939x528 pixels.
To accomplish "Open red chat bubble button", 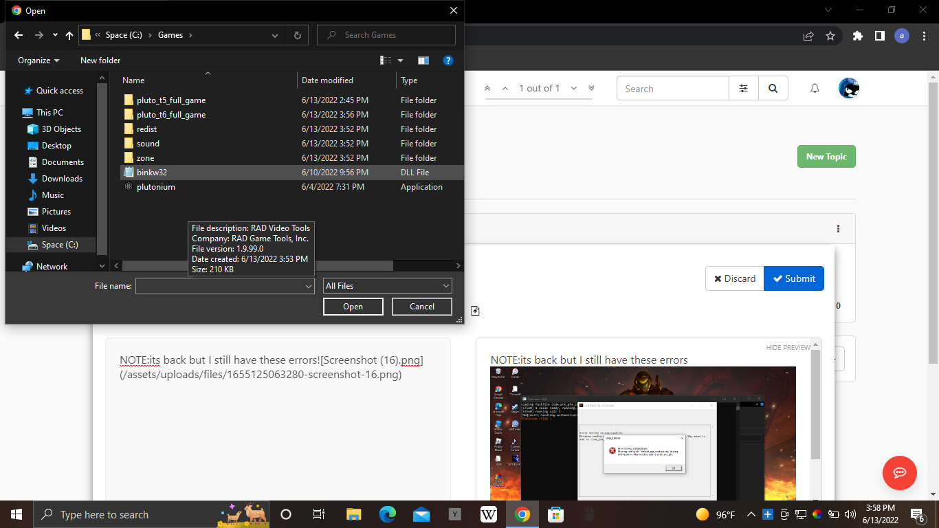I will click(x=900, y=473).
